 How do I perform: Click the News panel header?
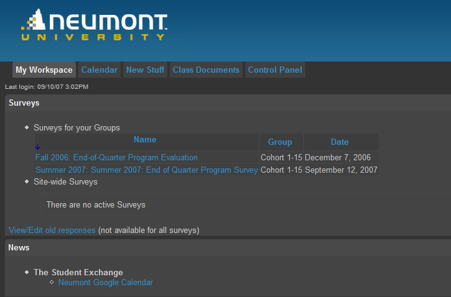(19, 248)
